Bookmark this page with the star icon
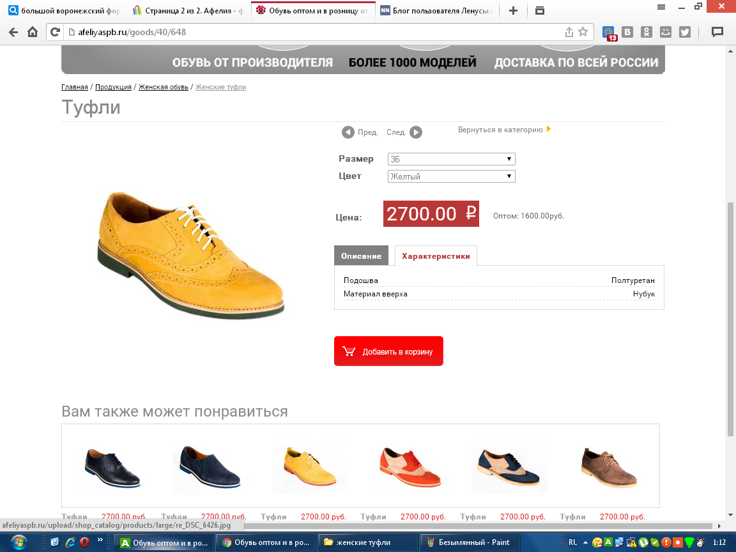Viewport: 736px width, 552px height. [x=583, y=32]
